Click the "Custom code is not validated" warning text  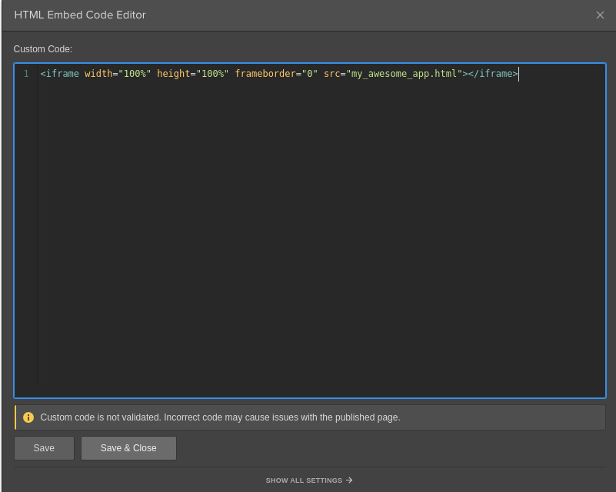point(220,417)
